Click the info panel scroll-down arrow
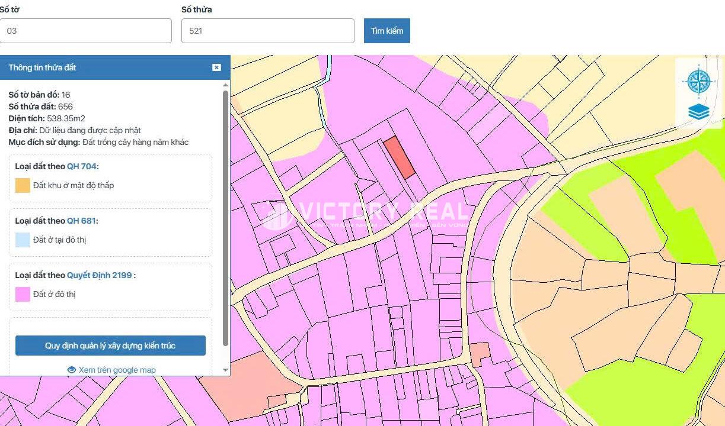 [225, 370]
